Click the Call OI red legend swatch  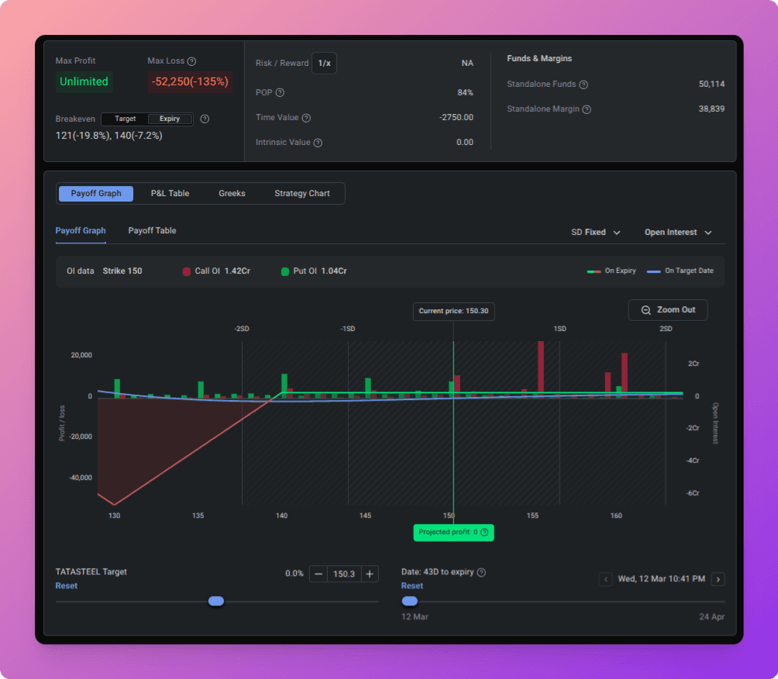(187, 271)
